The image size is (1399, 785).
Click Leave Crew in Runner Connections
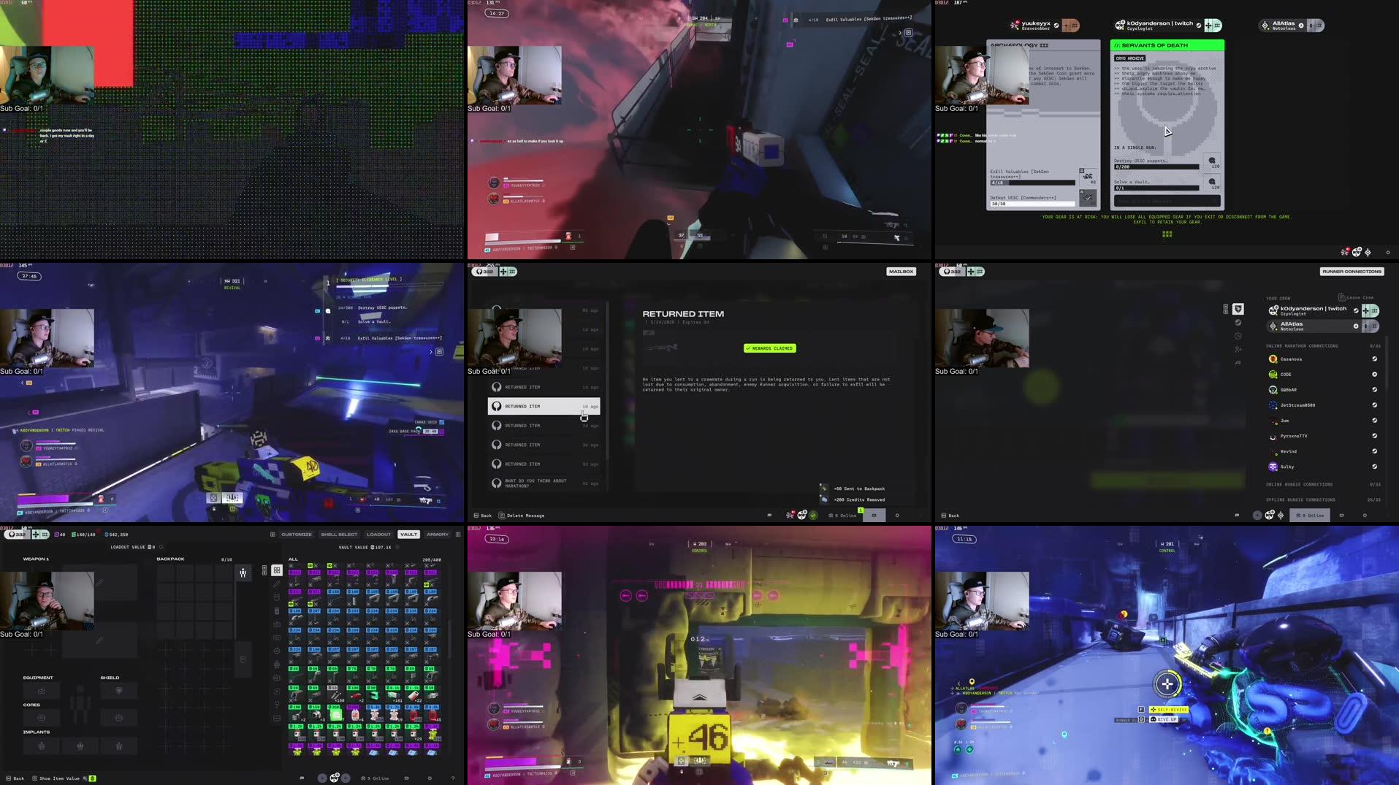pos(1355,297)
